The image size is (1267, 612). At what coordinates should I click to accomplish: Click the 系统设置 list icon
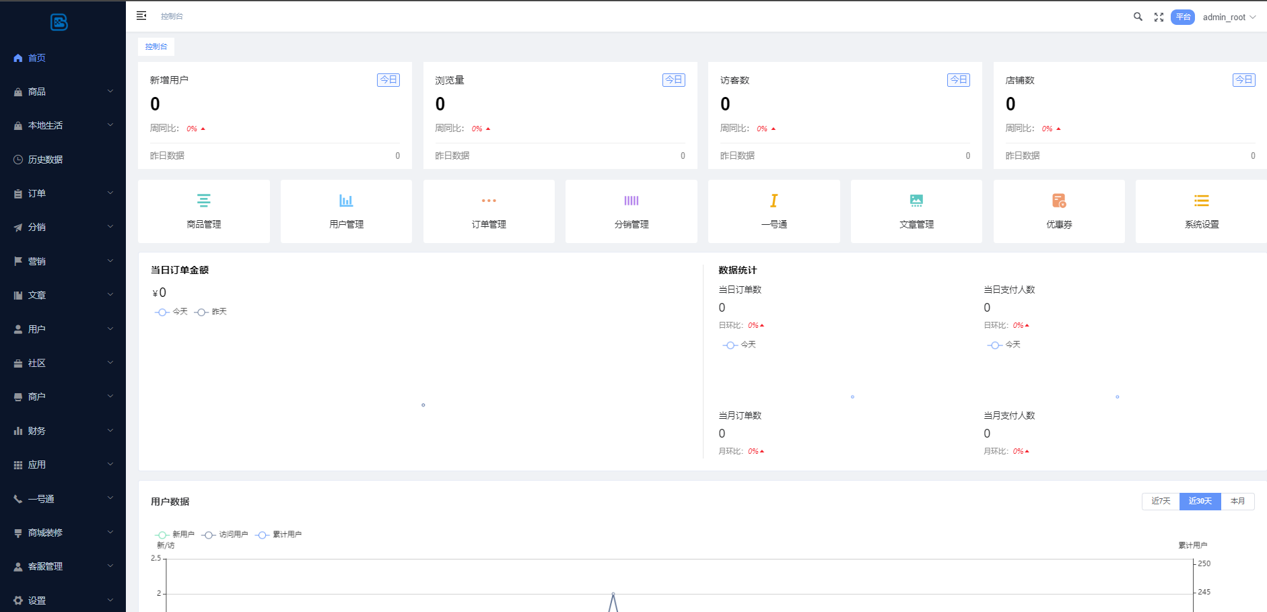1202,201
